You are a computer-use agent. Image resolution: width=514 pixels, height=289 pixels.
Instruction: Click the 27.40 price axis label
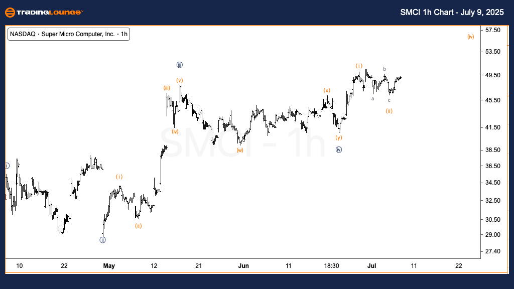[493, 251]
